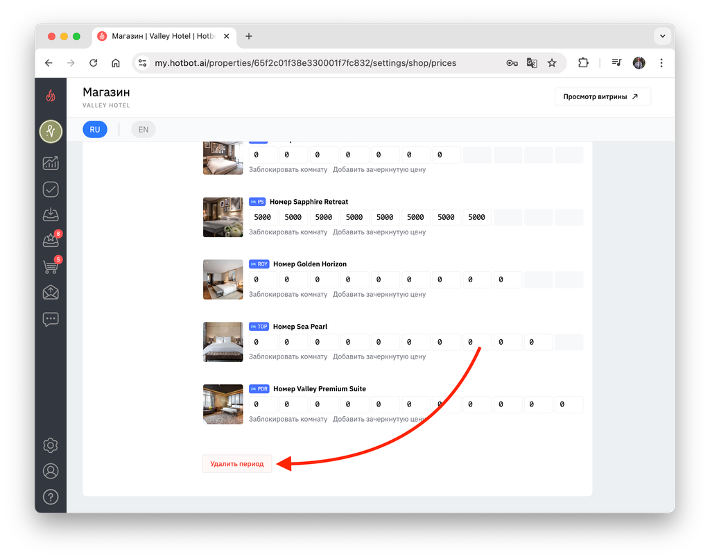Viewport: 710px width, 559px height.
Task: Open the Valley Hotel property avatar
Action: (51, 131)
